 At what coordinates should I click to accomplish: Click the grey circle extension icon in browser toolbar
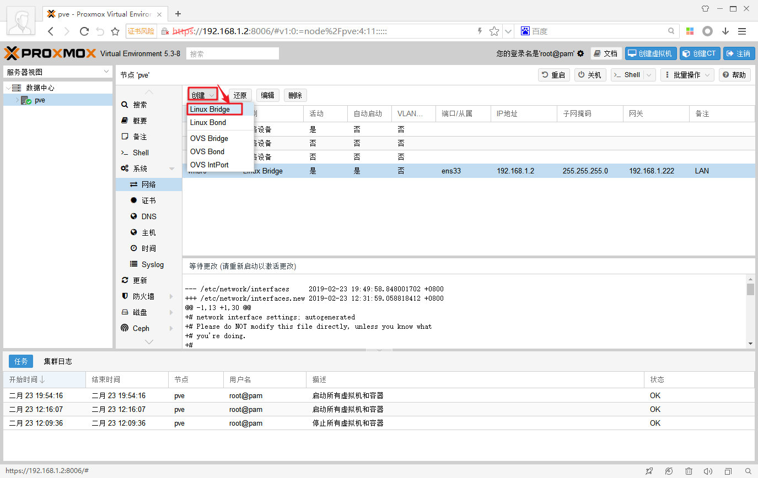coord(707,31)
